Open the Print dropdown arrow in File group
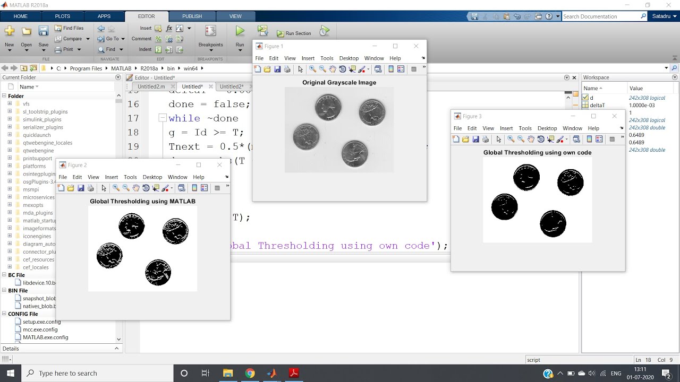This screenshot has width=680, height=382. pyautogui.click(x=79, y=49)
